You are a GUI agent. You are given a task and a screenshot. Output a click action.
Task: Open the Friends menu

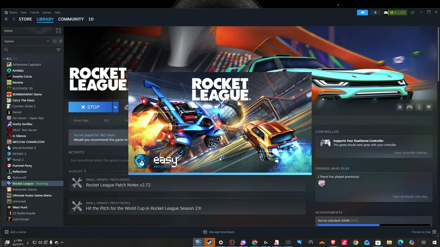coord(34,12)
